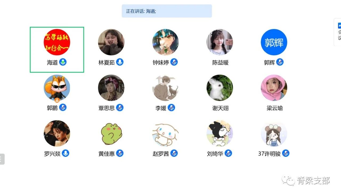Click 罗兴燚's microphone icon

pos(66,153)
